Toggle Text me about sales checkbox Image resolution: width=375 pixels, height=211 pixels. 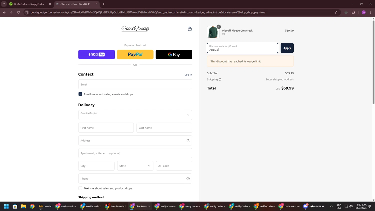point(80,188)
